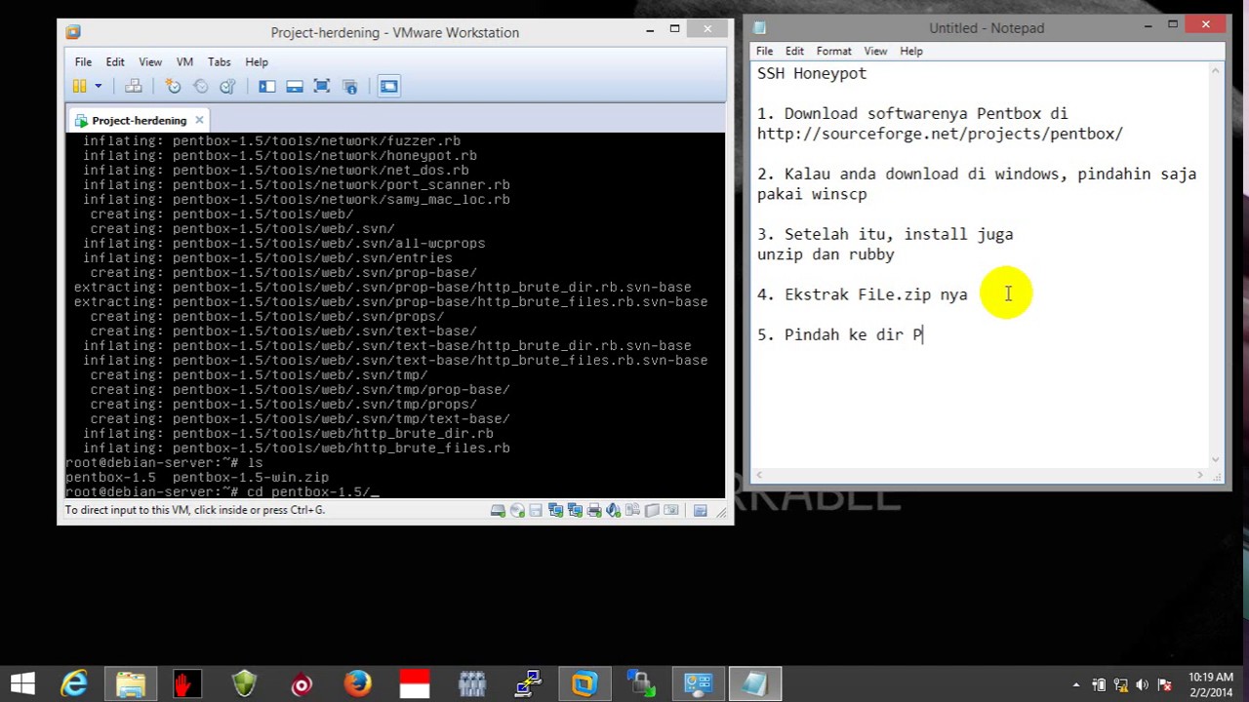Screen dimensions: 1249x702
Task: Open the VMware Help menu
Action: pos(257,61)
